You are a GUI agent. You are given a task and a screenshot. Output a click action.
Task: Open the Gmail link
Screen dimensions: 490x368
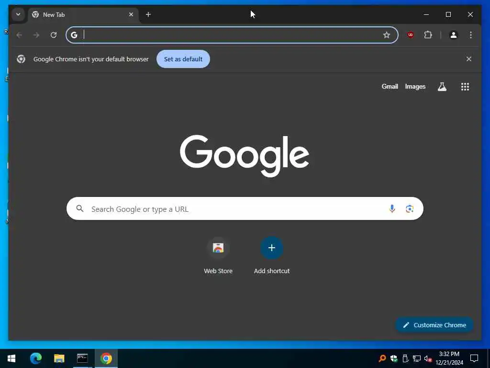[x=390, y=86]
